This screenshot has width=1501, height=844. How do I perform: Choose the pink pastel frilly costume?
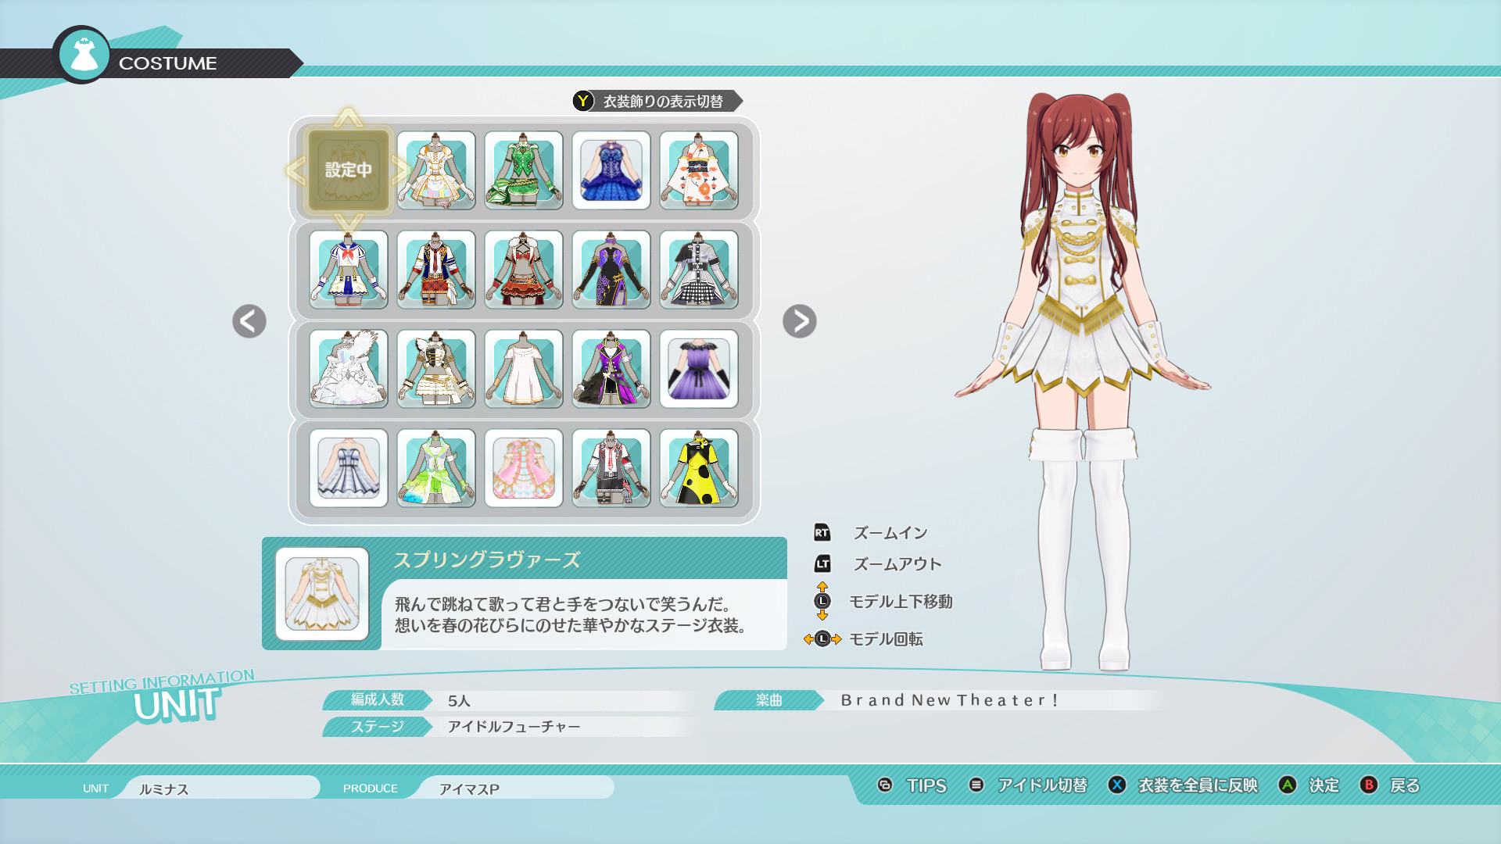524,468
